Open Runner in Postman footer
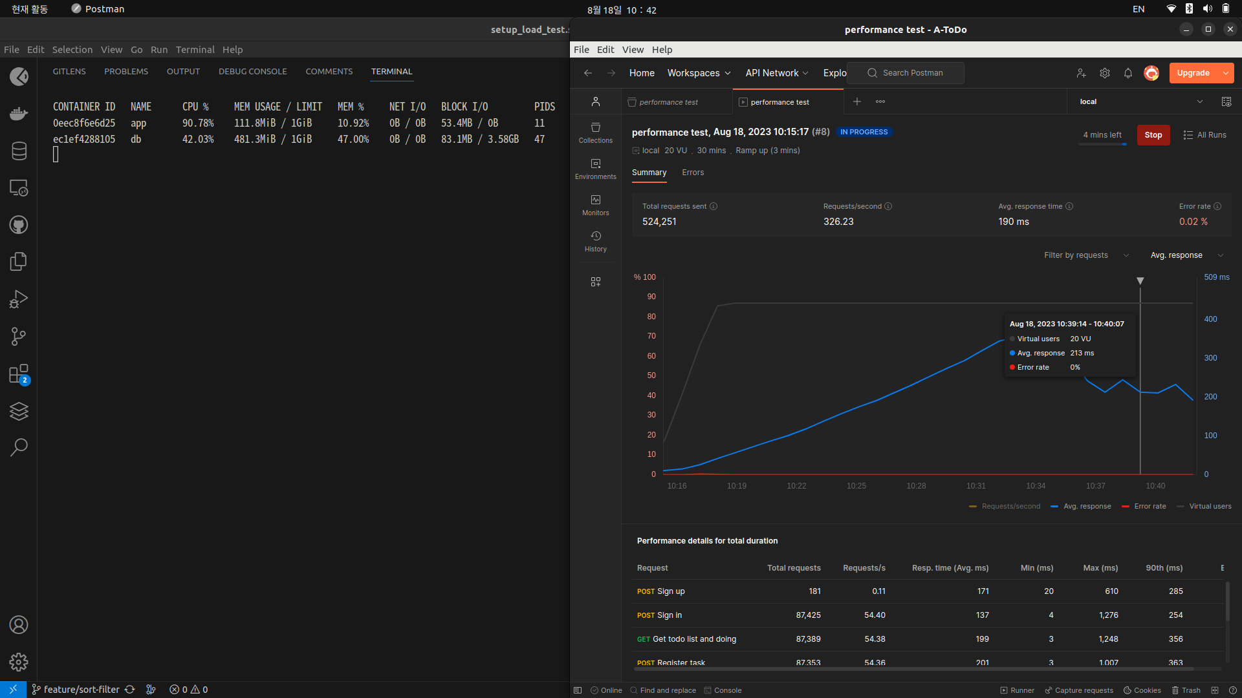Image resolution: width=1242 pixels, height=698 pixels. click(1018, 690)
